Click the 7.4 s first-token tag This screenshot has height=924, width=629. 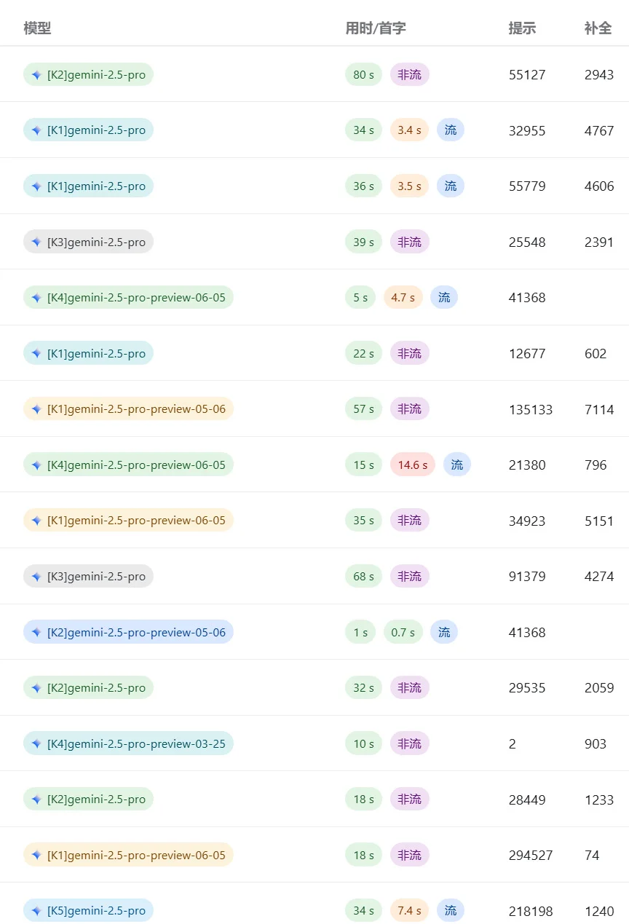[409, 910]
